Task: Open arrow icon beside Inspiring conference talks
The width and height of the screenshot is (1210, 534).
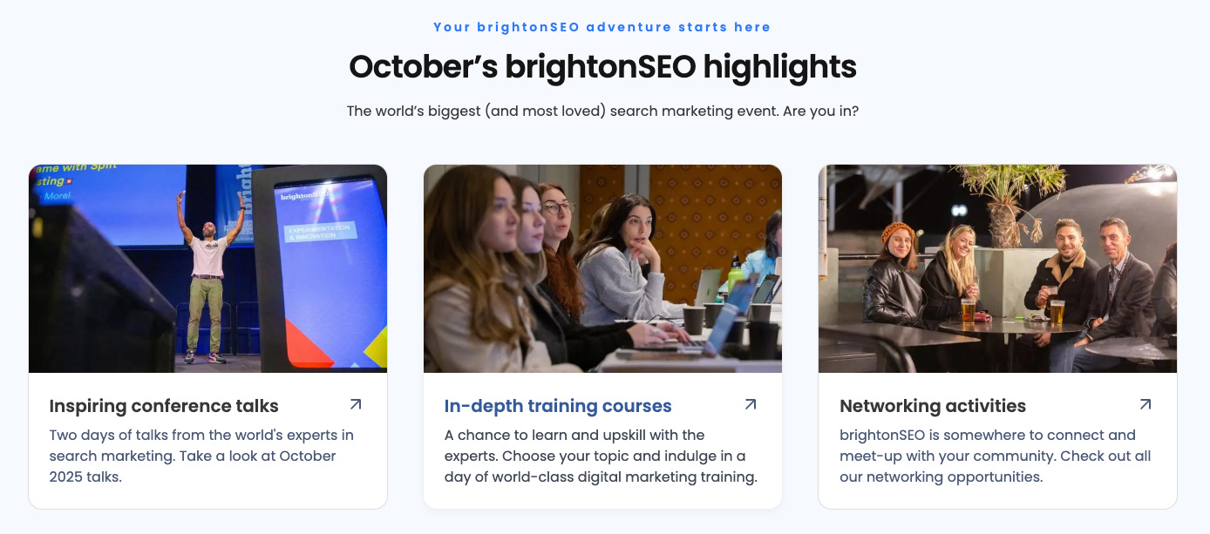Action: (x=356, y=404)
